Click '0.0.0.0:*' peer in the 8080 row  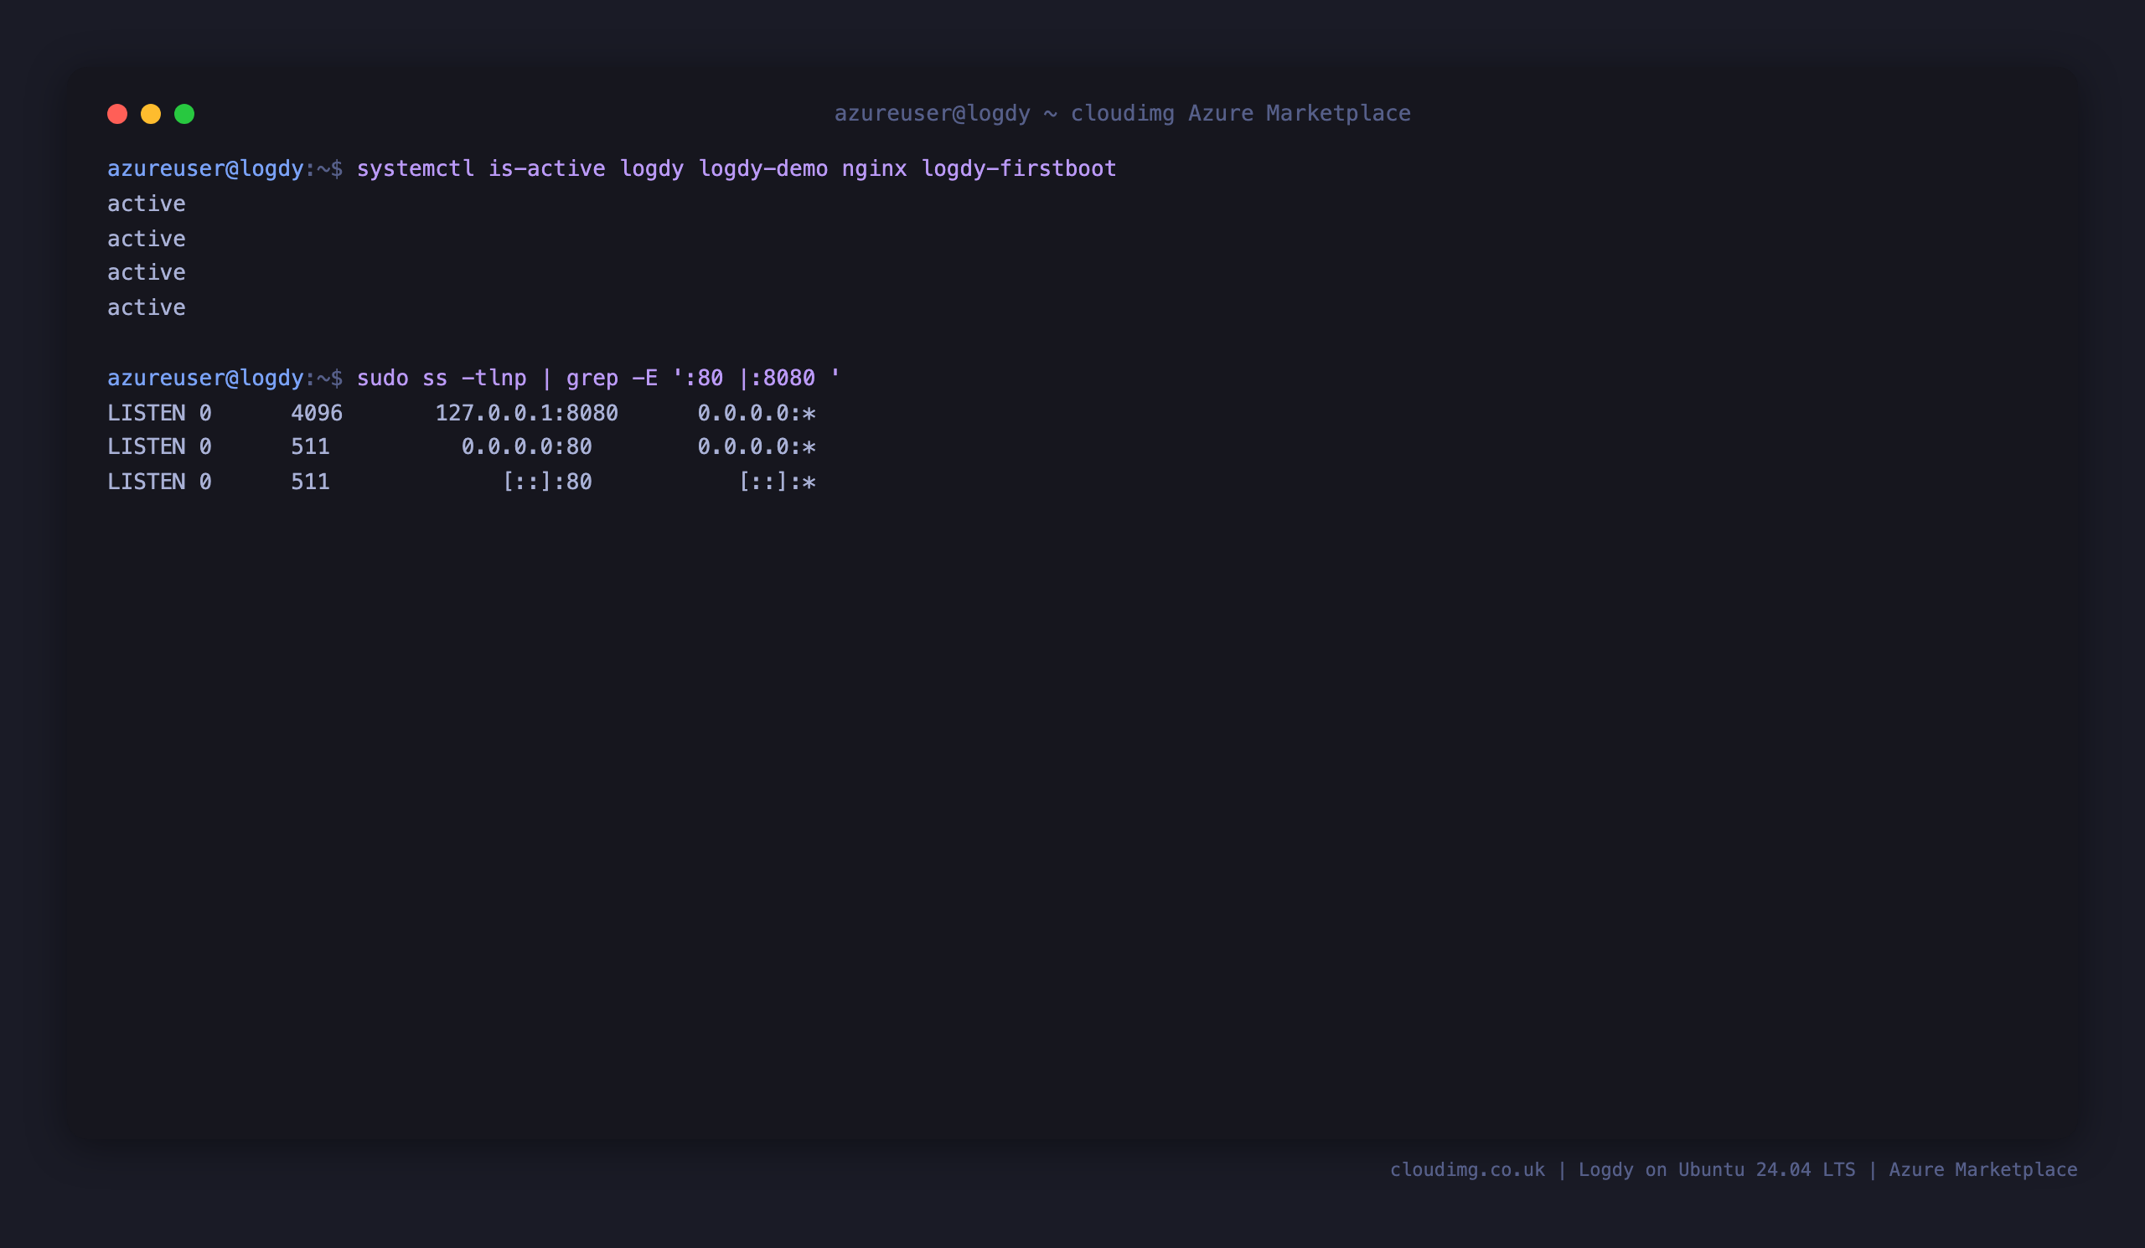pyautogui.click(x=757, y=414)
